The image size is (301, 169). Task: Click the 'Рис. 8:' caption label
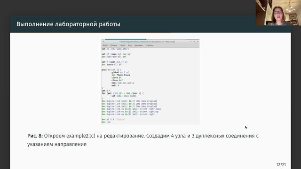point(35,136)
